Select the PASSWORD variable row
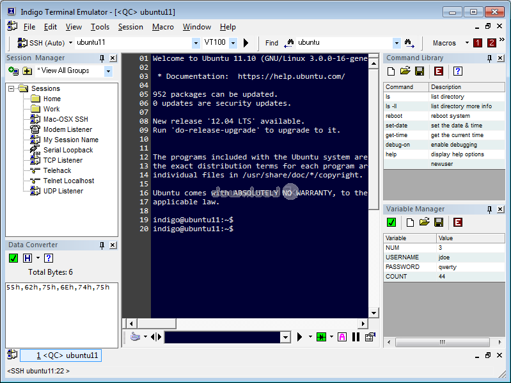 click(444, 267)
